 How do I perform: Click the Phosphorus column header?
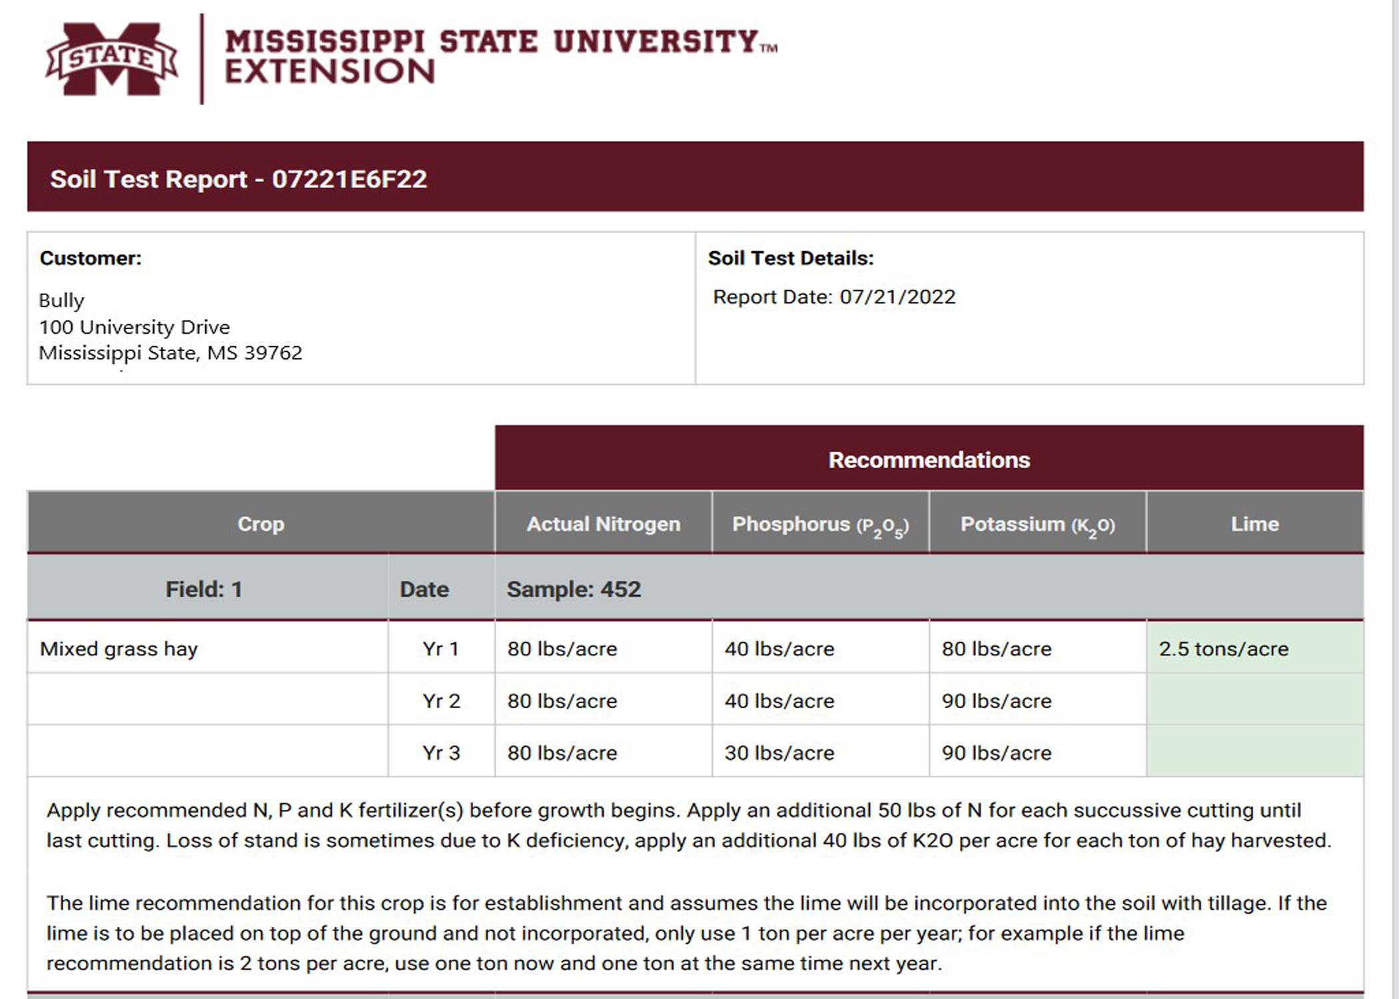pyautogui.click(x=820, y=523)
